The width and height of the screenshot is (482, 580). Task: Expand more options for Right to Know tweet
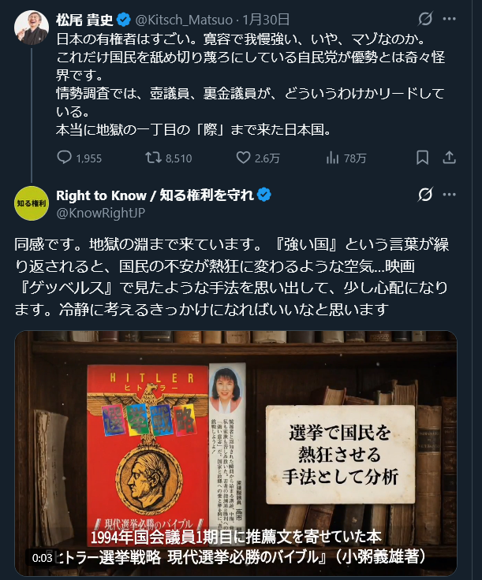pyautogui.click(x=449, y=195)
